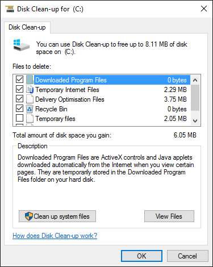This screenshot has height=267, width=213.
Task: Click the shield icon on Clean up system files
Action: 29,216
